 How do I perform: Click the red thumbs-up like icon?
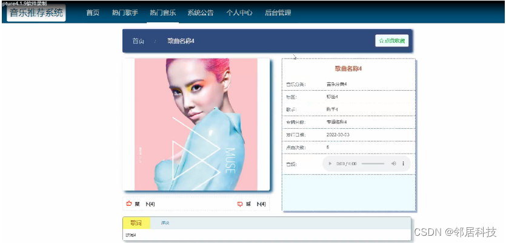[129, 204]
